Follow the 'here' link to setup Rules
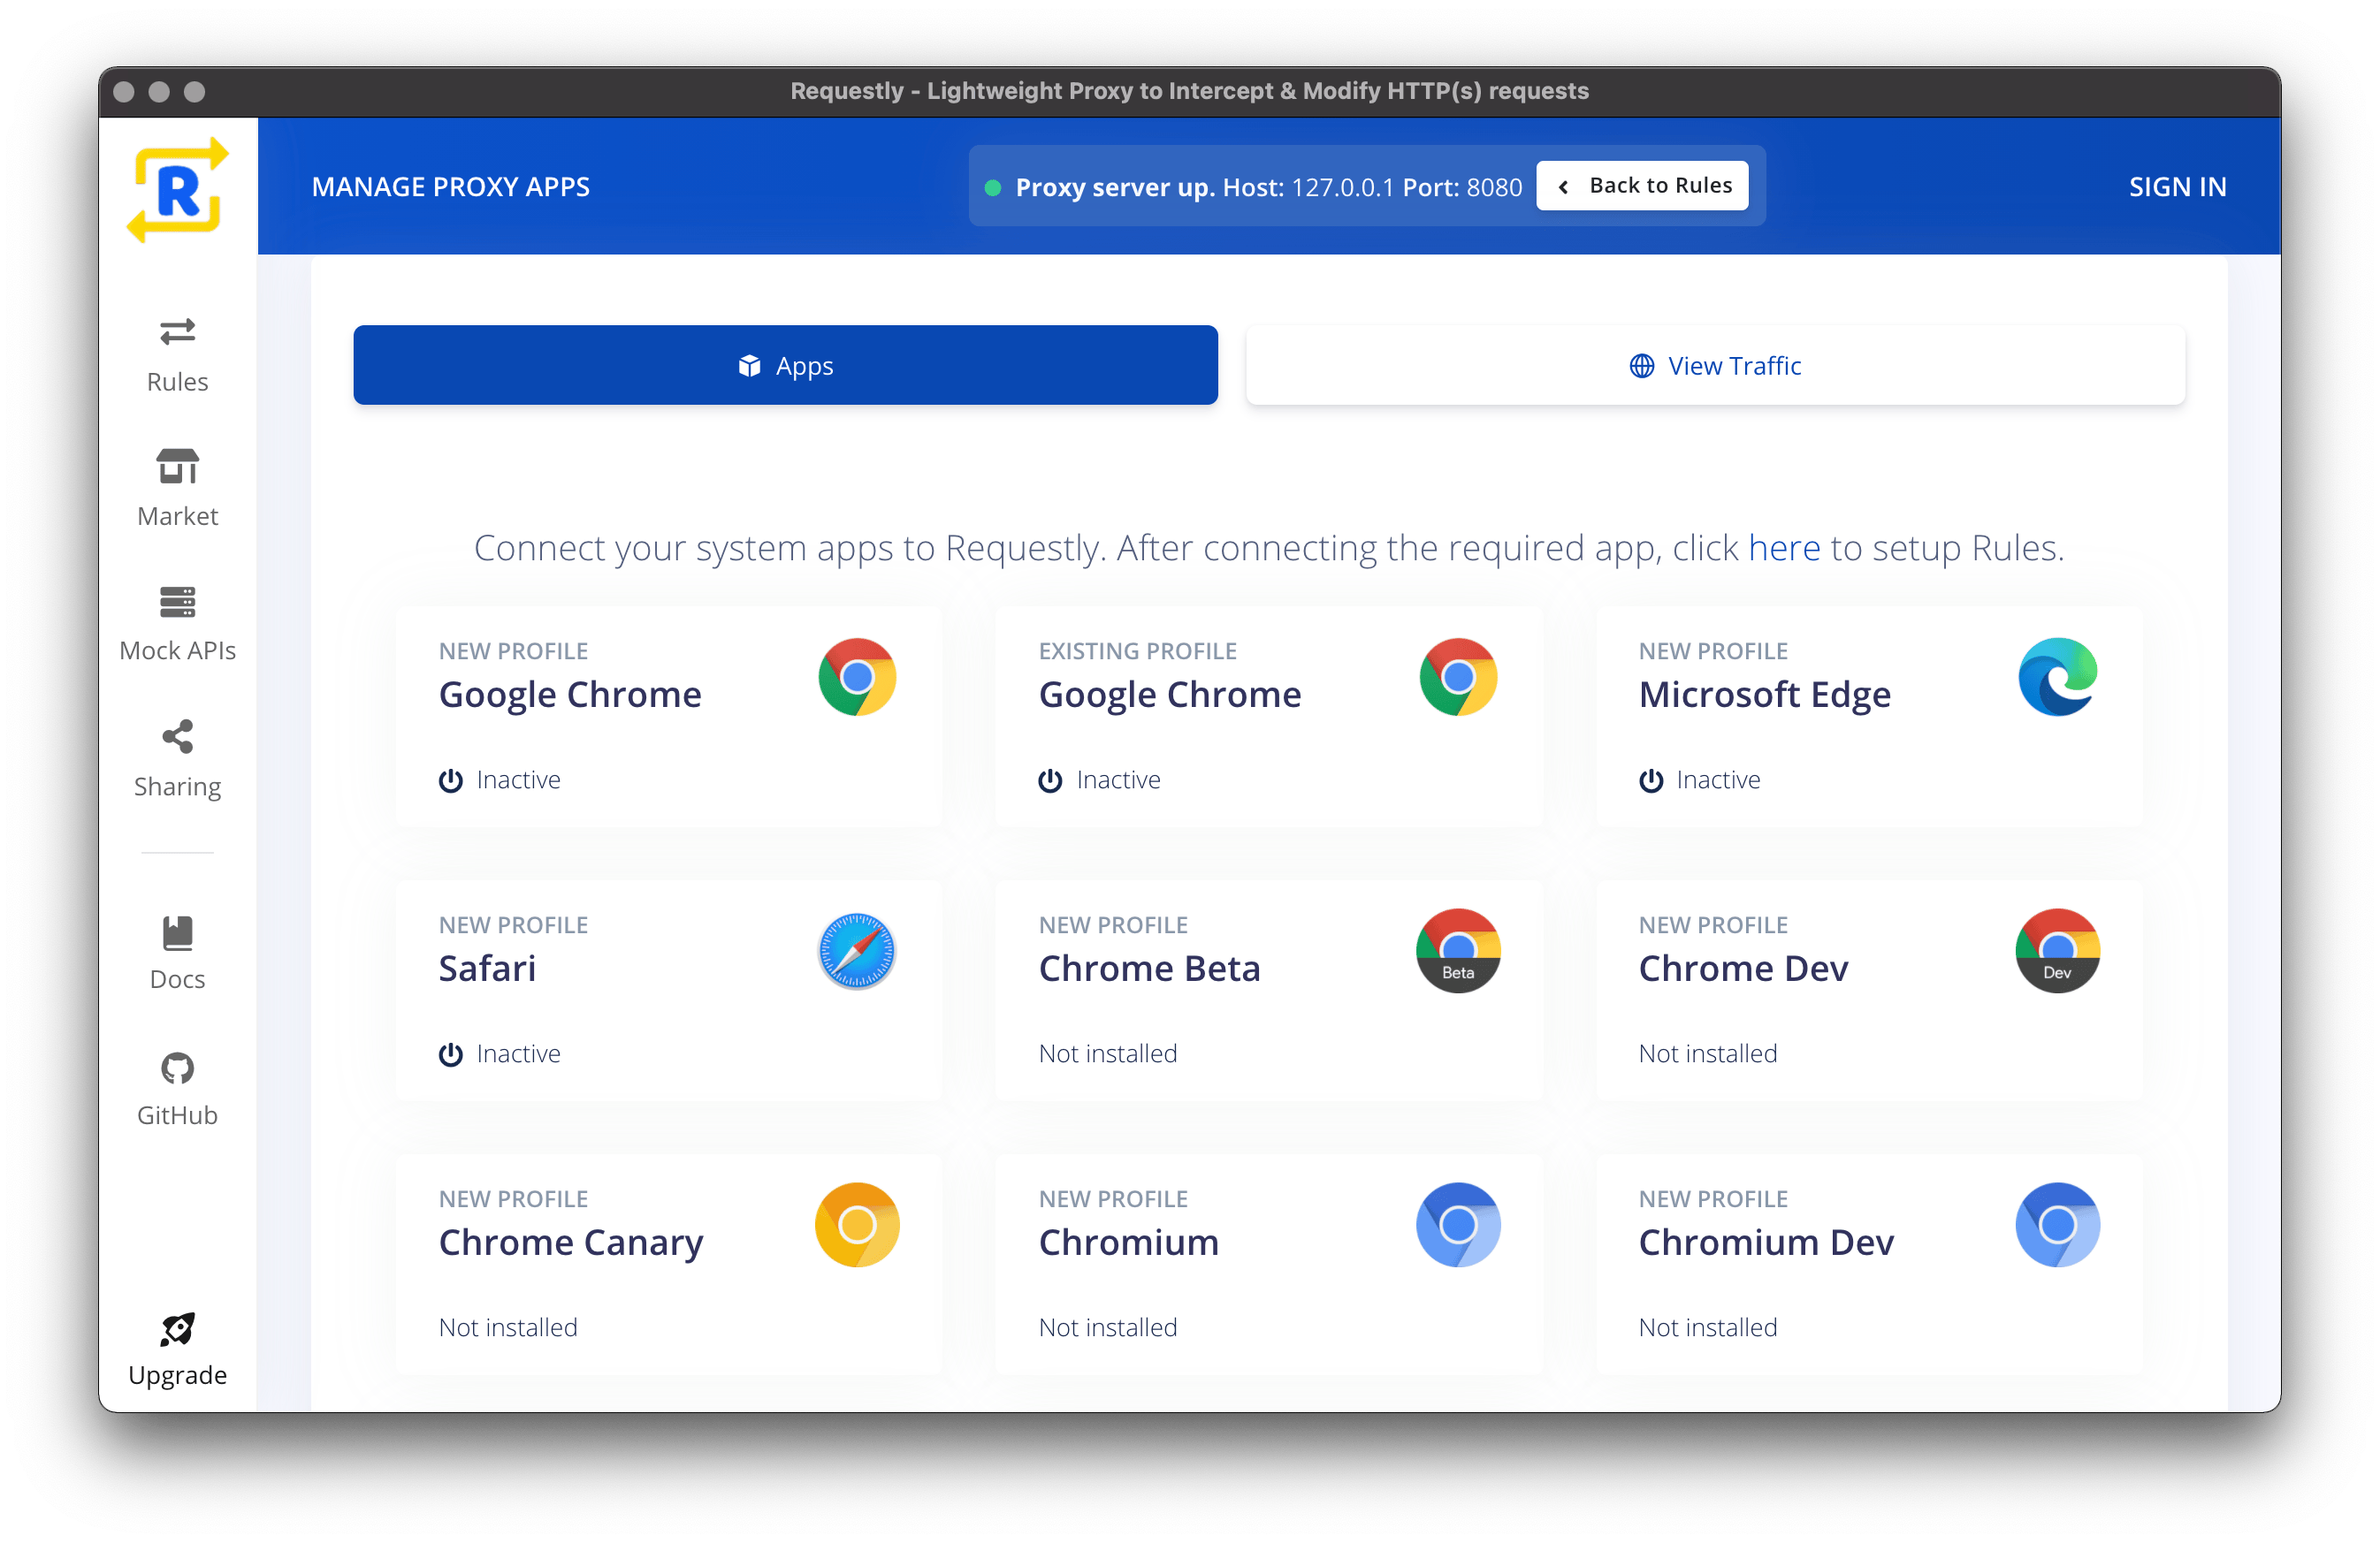 pyautogui.click(x=1784, y=548)
